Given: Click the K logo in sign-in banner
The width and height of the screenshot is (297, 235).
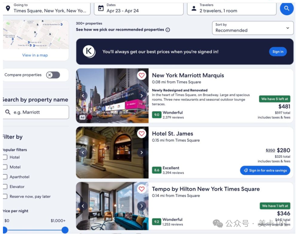Looking at the screenshot, I should click(89, 51).
